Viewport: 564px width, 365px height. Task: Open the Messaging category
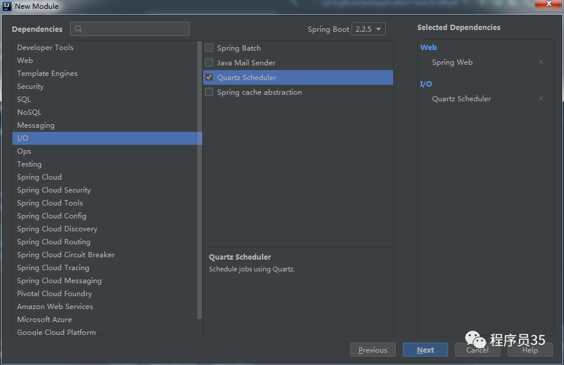(x=105, y=125)
